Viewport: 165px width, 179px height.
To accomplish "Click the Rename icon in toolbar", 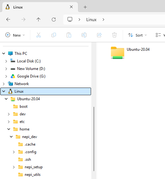I will point(84,35).
